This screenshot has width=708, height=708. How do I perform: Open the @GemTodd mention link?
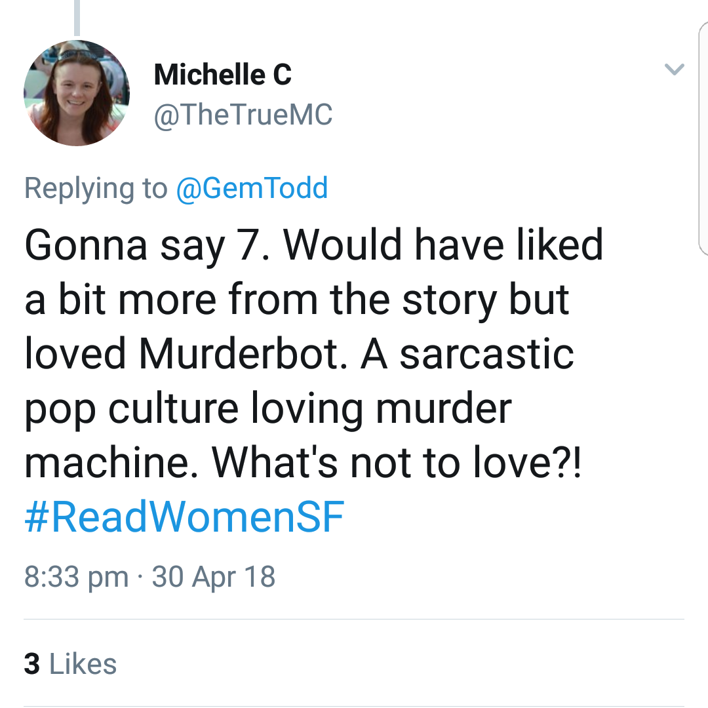[252, 189]
